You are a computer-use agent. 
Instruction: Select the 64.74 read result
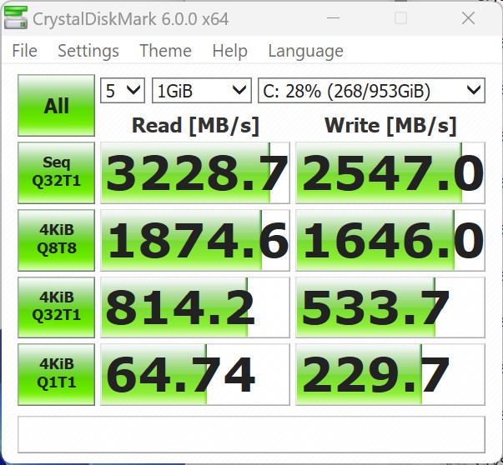pyautogui.click(x=195, y=374)
